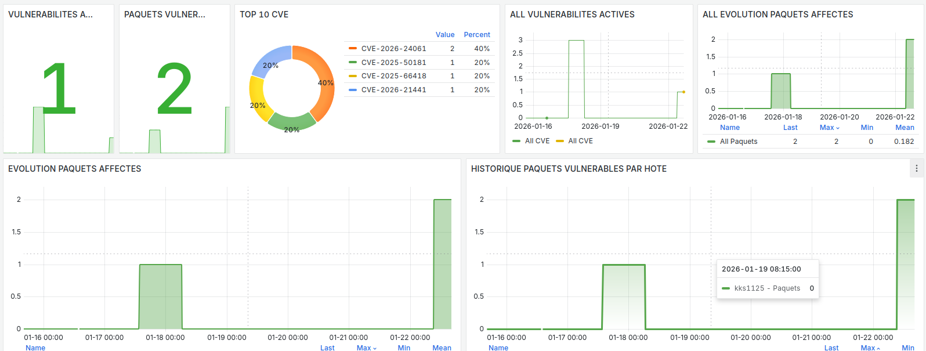This screenshot has width=926, height=351.
Task: Click the yellow All CVE legend marker
Action: tap(560, 141)
